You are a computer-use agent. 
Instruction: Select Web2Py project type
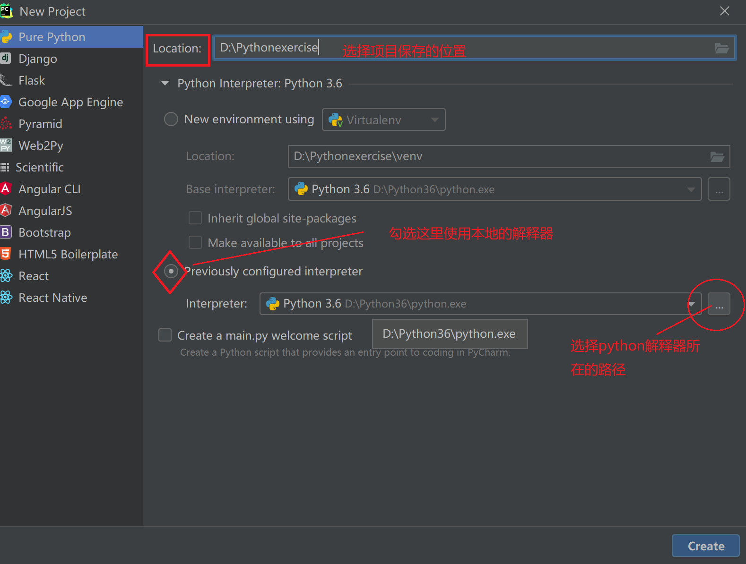[x=71, y=145]
